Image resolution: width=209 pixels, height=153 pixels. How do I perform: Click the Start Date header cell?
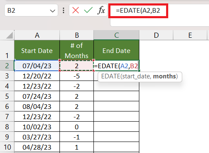point(37,50)
